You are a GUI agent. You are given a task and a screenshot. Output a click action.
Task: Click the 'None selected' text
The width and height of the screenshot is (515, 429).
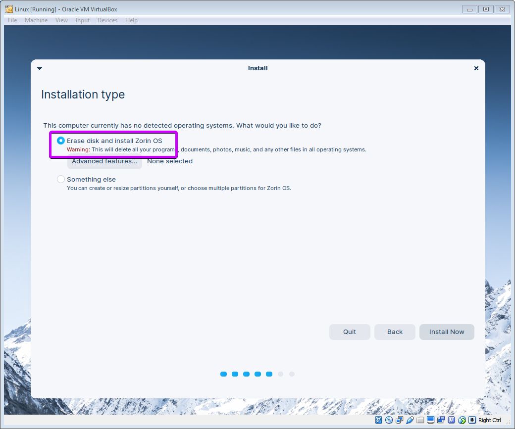point(170,161)
